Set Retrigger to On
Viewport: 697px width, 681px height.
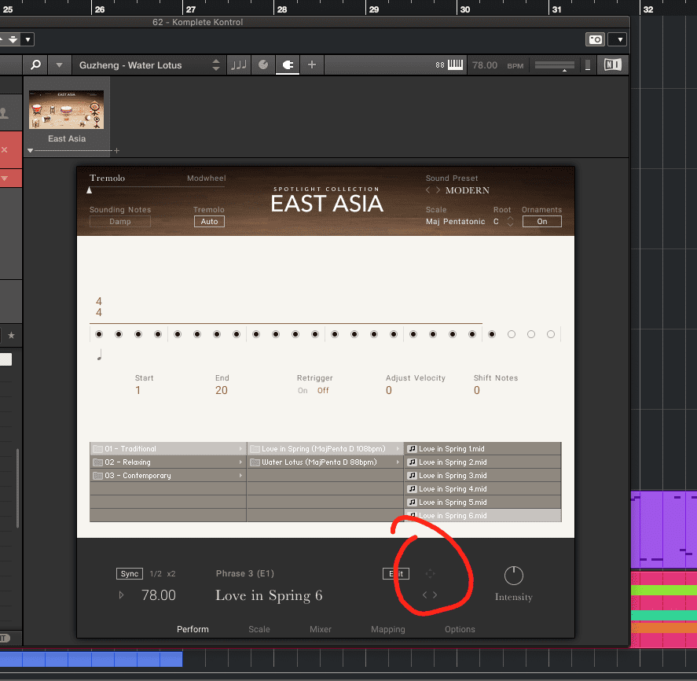tap(303, 391)
